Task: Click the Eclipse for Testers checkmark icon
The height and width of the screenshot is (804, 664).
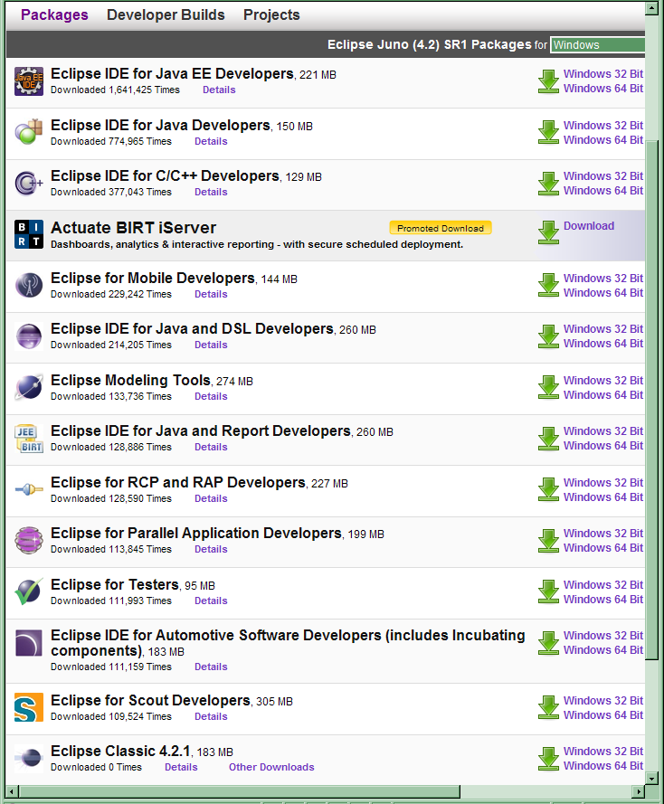Action: [29, 591]
